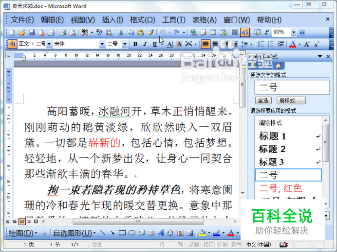Viewport: 337px width, 252px height.
Task: Toggle bulleted list formatting
Action: pyautogui.click(x=271, y=44)
